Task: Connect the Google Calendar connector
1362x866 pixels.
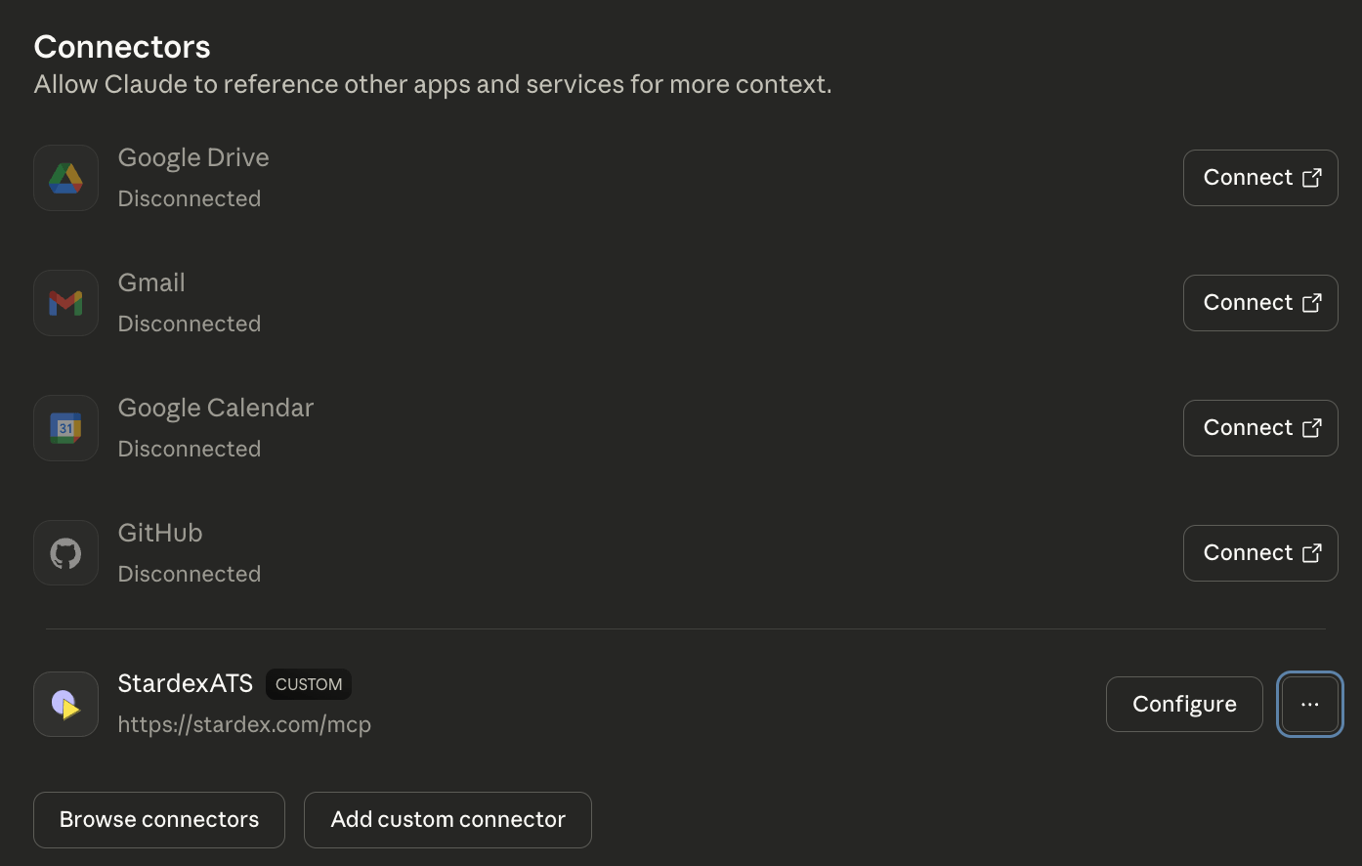Action: coord(1260,428)
